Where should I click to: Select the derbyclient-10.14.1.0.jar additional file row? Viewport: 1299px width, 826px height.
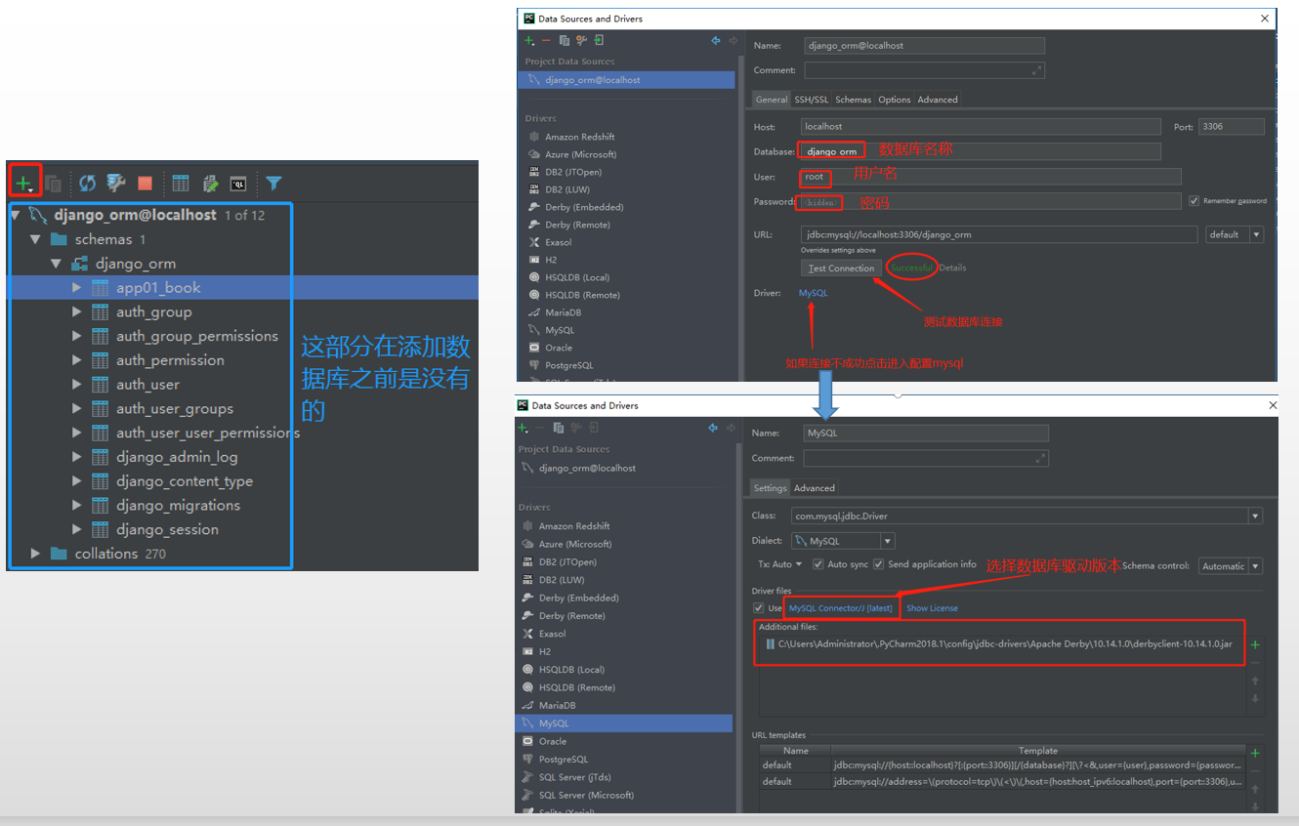click(x=1000, y=643)
